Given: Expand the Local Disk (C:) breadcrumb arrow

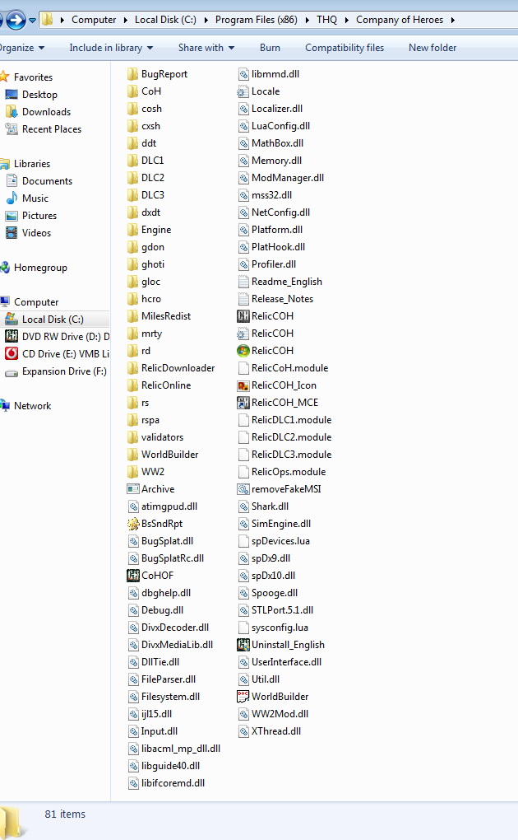Looking at the screenshot, I should [x=206, y=20].
